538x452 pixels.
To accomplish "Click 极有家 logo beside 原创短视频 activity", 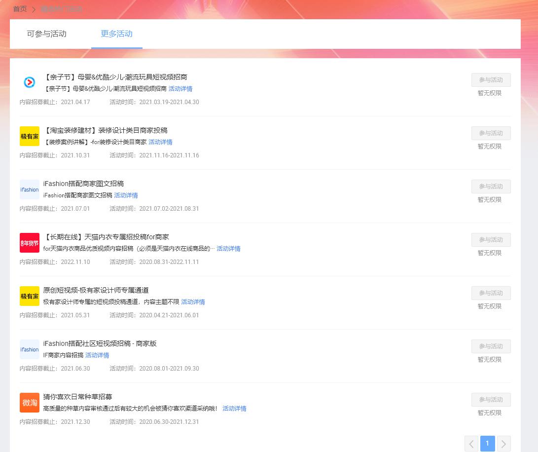I will (x=30, y=296).
